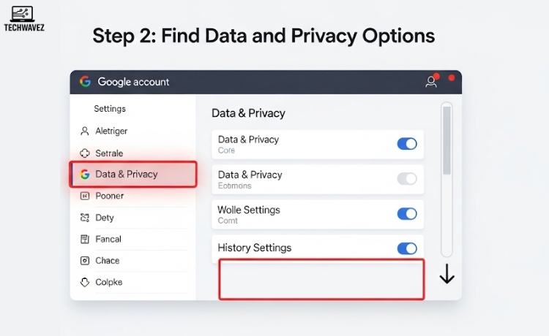
Task: Click the Chace sidebar icon
Action: (x=84, y=261)
